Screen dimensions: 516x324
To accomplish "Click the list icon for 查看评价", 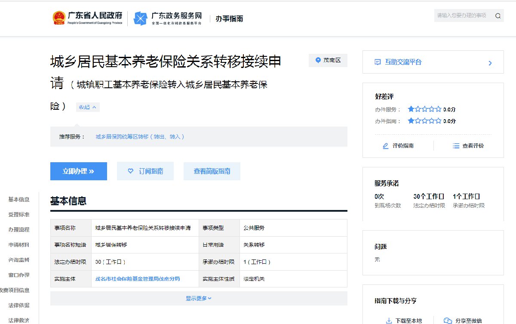I will click(x=456, y=146).
